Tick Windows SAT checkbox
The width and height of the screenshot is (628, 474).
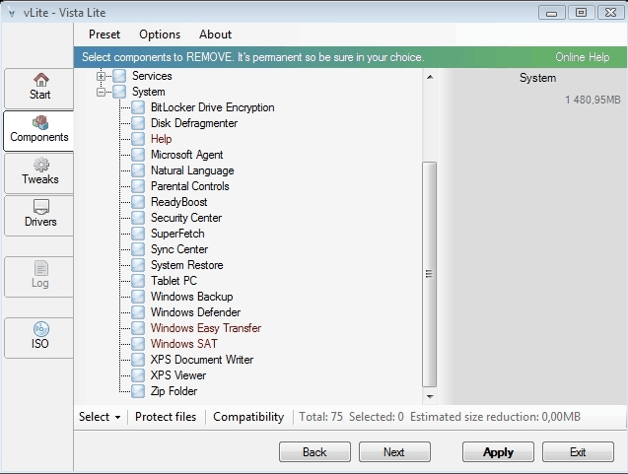(138, 344)
